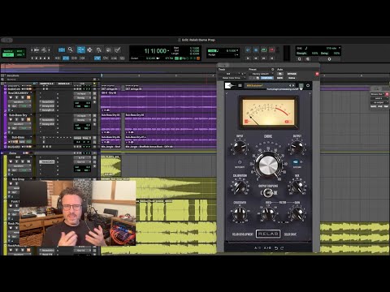
Task: Click the Relab logo icon in plugin header
Action: point(229,85)
